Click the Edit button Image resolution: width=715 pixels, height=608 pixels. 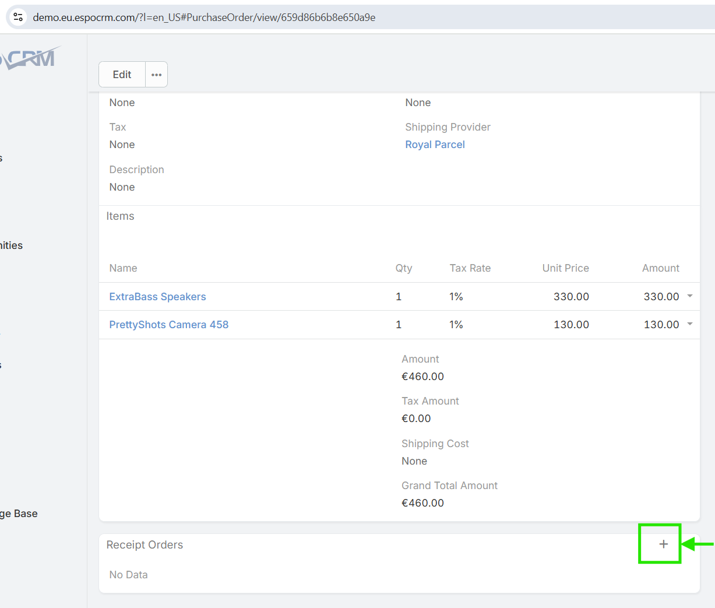tap(122, 75)
